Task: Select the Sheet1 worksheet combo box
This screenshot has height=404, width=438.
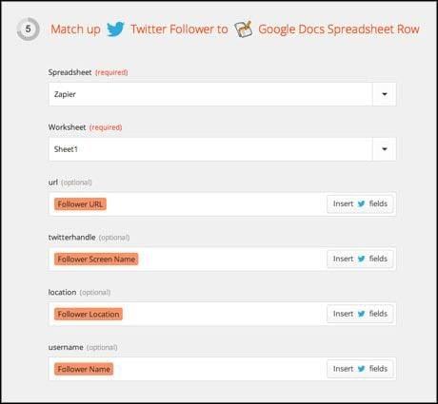Action: (x=222, y=149)
